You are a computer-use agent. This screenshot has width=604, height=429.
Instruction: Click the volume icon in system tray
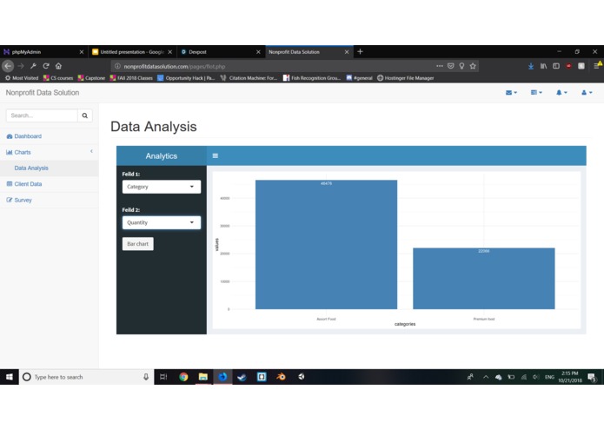pos(536,377)
